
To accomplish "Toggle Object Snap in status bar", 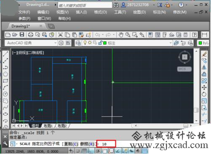I will 104,151.
